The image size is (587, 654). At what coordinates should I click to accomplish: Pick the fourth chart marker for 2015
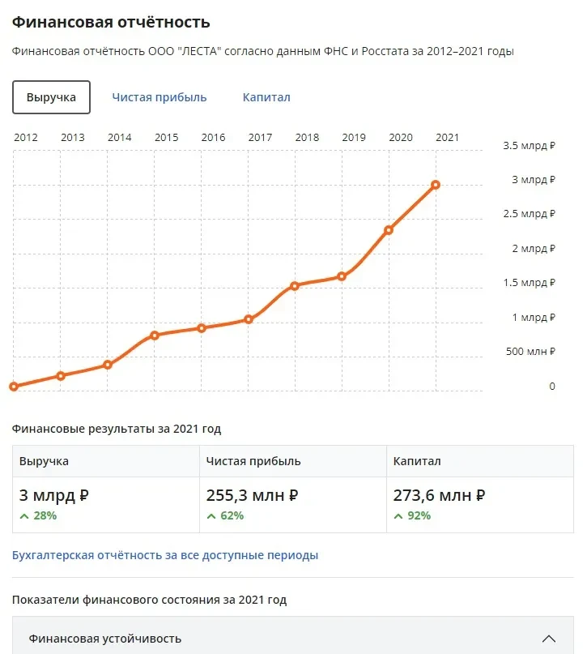coord(155,335)
